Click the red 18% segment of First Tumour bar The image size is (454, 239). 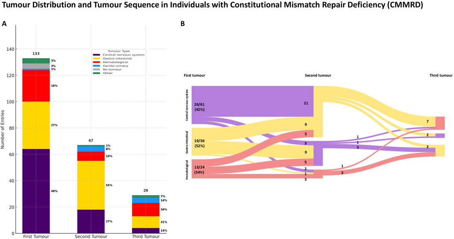point(36,86)
